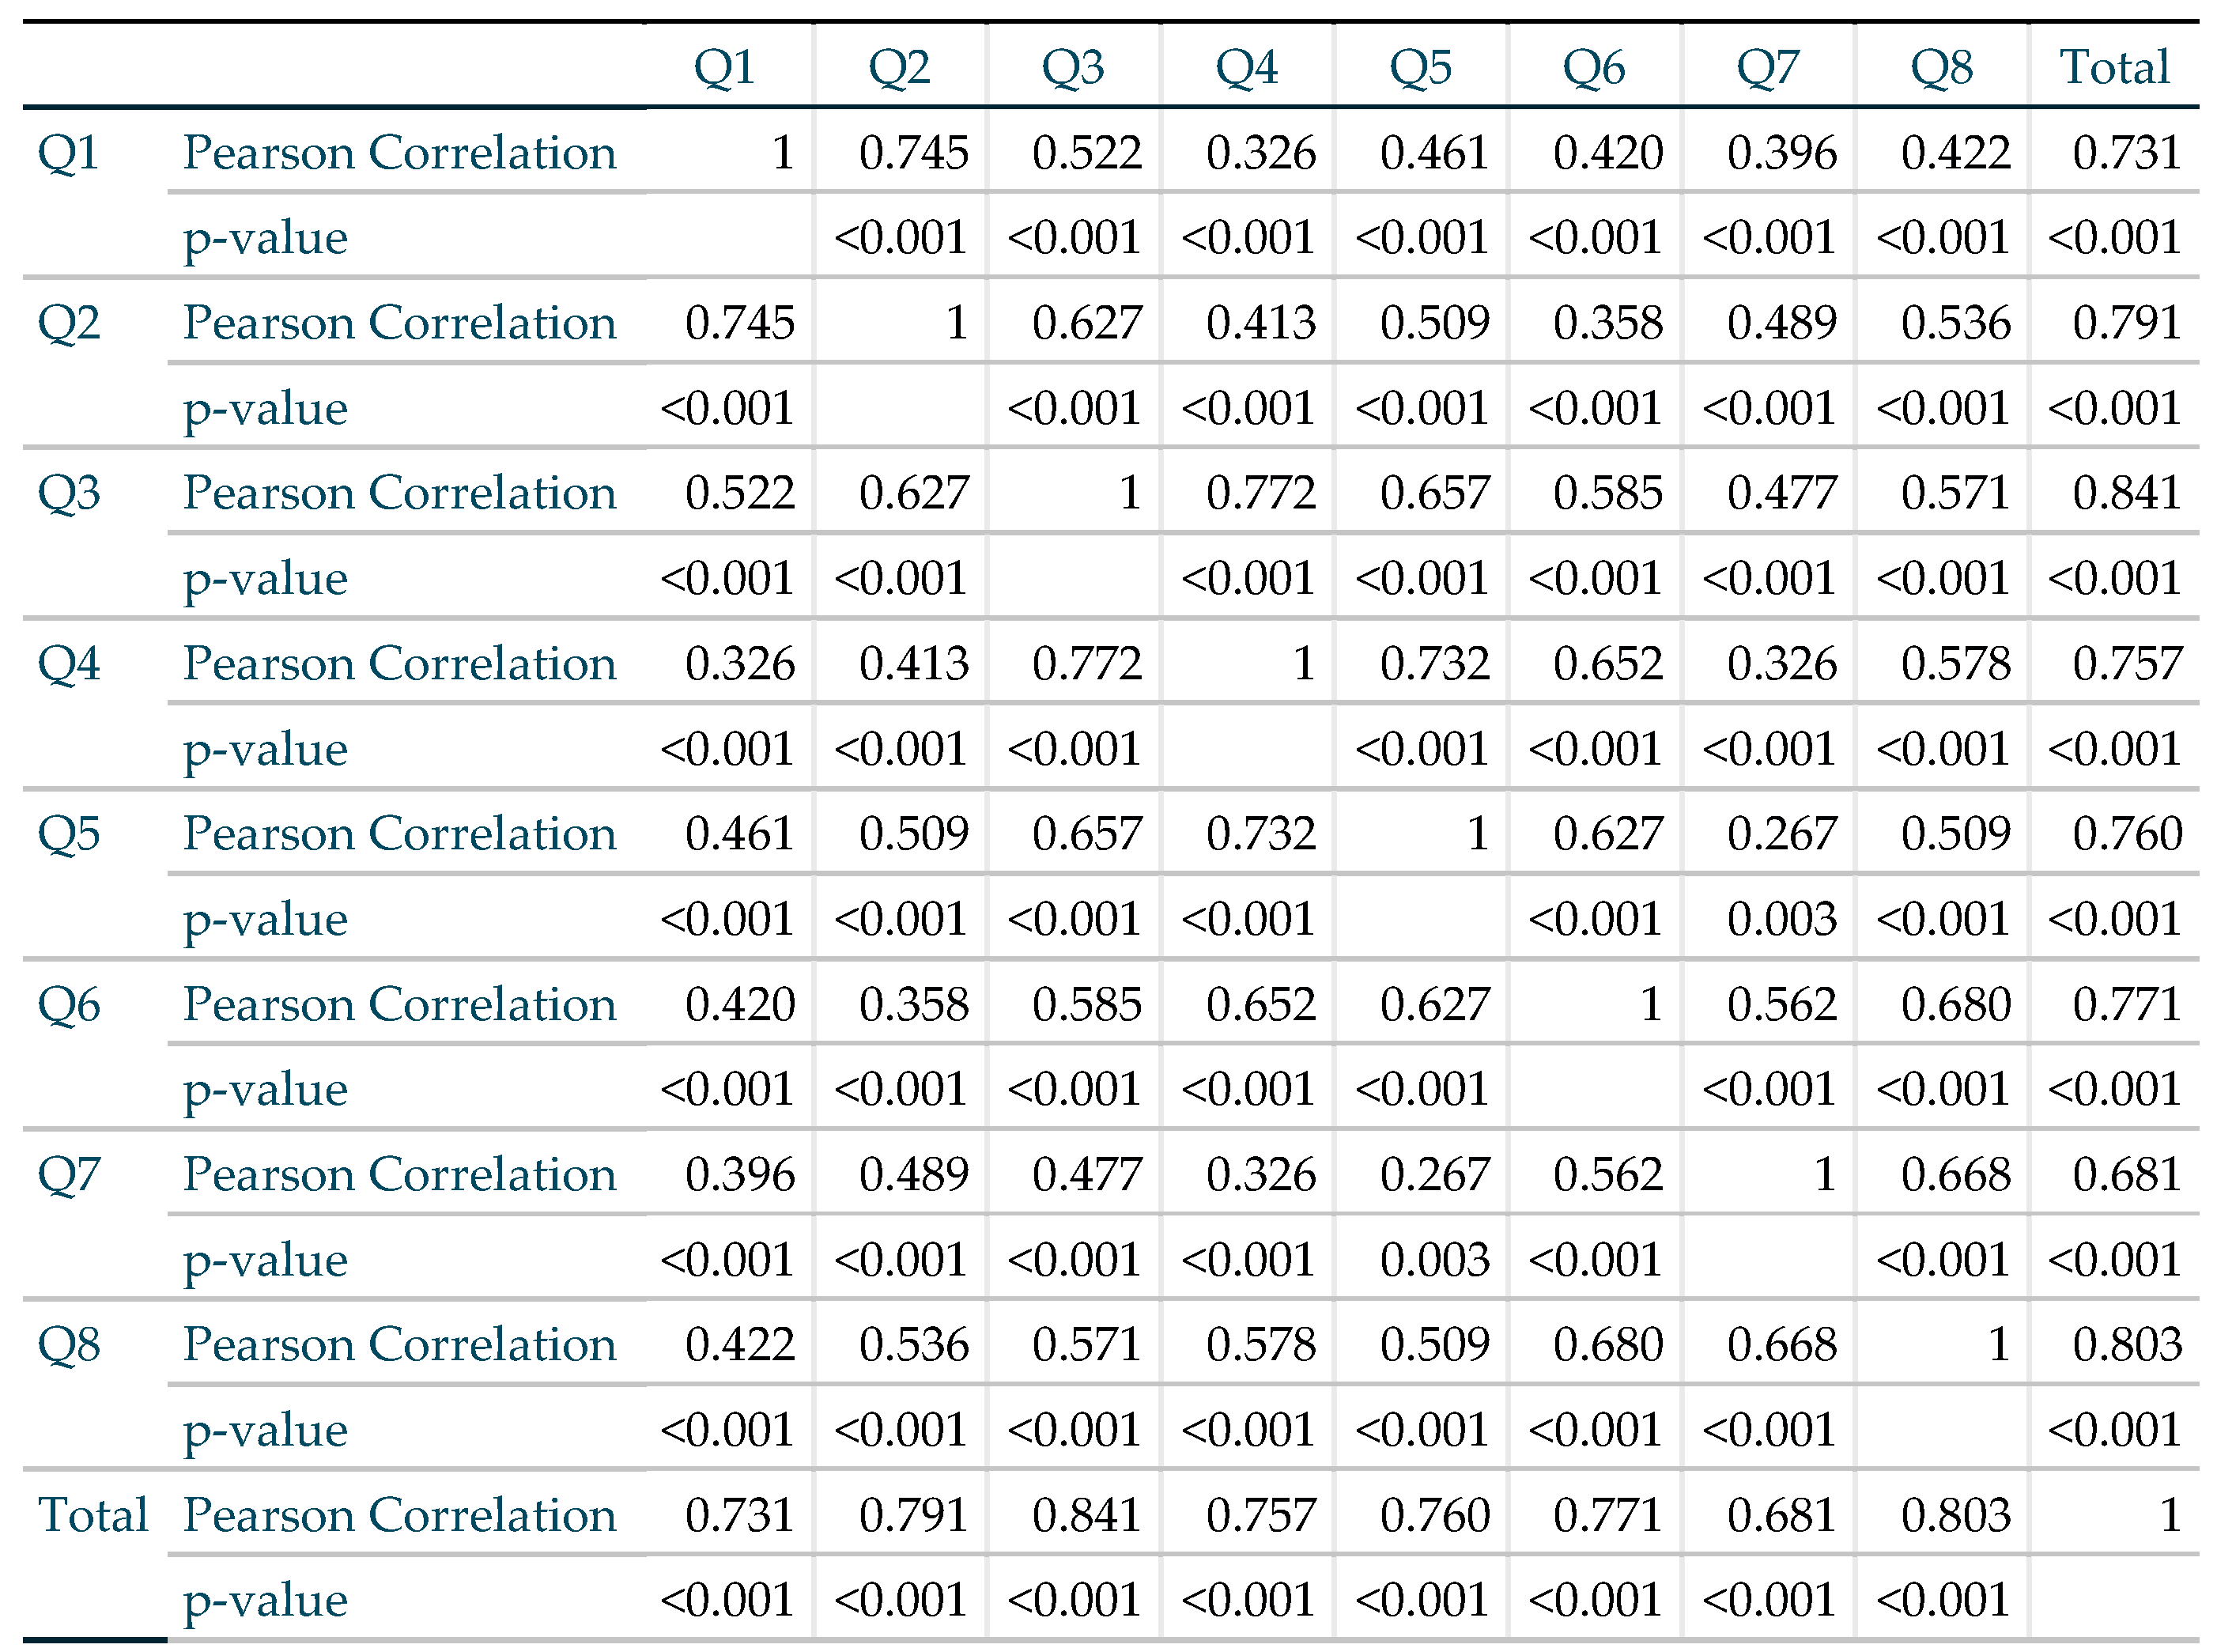Select 0.745 in Q1 row, Q2 column
Screen dimensions: 2217x1652
[913, 153]
